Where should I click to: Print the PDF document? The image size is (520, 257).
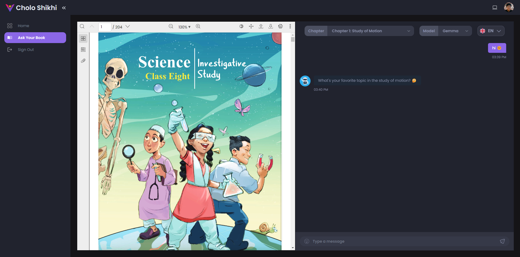point(280,27)
